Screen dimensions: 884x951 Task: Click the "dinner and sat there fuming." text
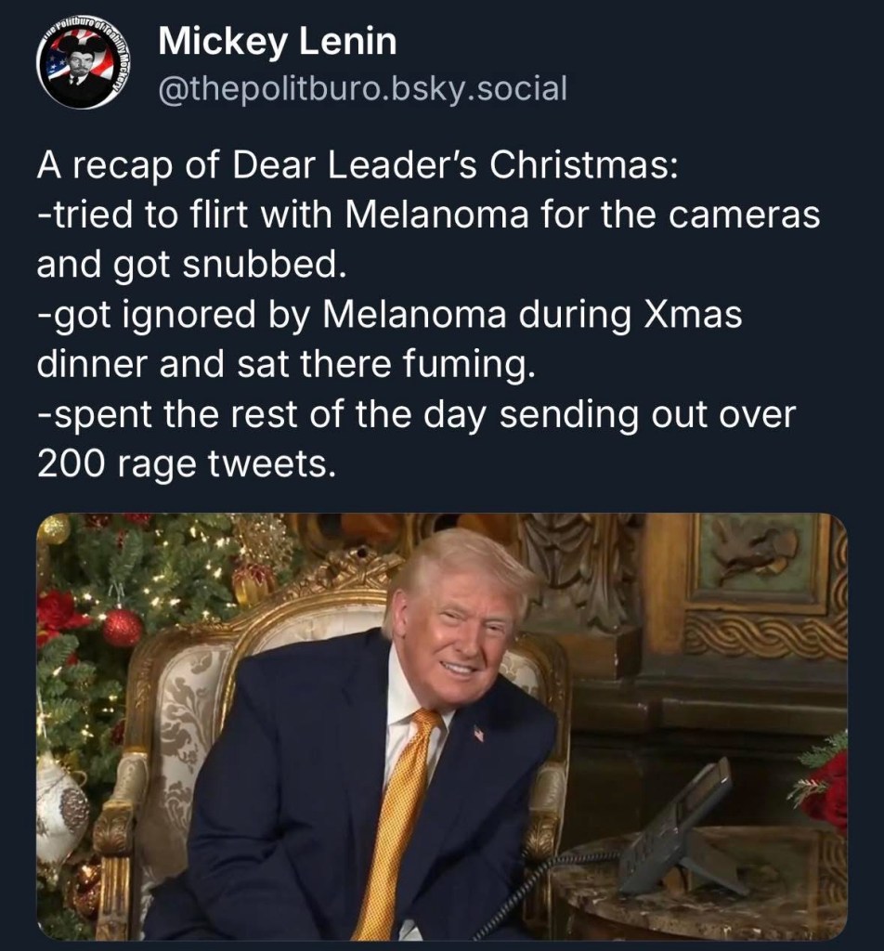coord(286,365)
